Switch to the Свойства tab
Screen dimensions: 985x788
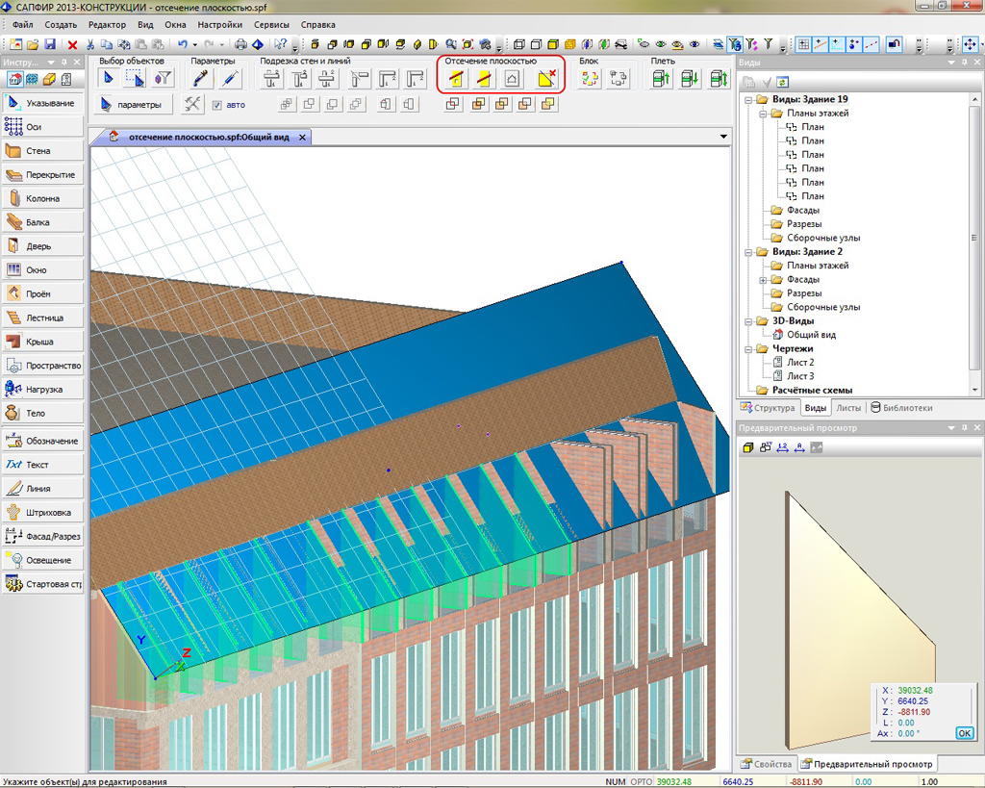tap(767, 764)
